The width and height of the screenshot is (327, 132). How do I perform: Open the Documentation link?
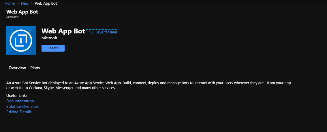coord(20,101)
